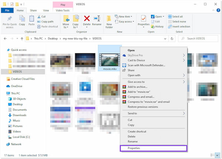Image resolution: width=222 pixels, height=159 pixels.
Task: Expand the Cast to Device submenu
Action: [x=184, y=60]
